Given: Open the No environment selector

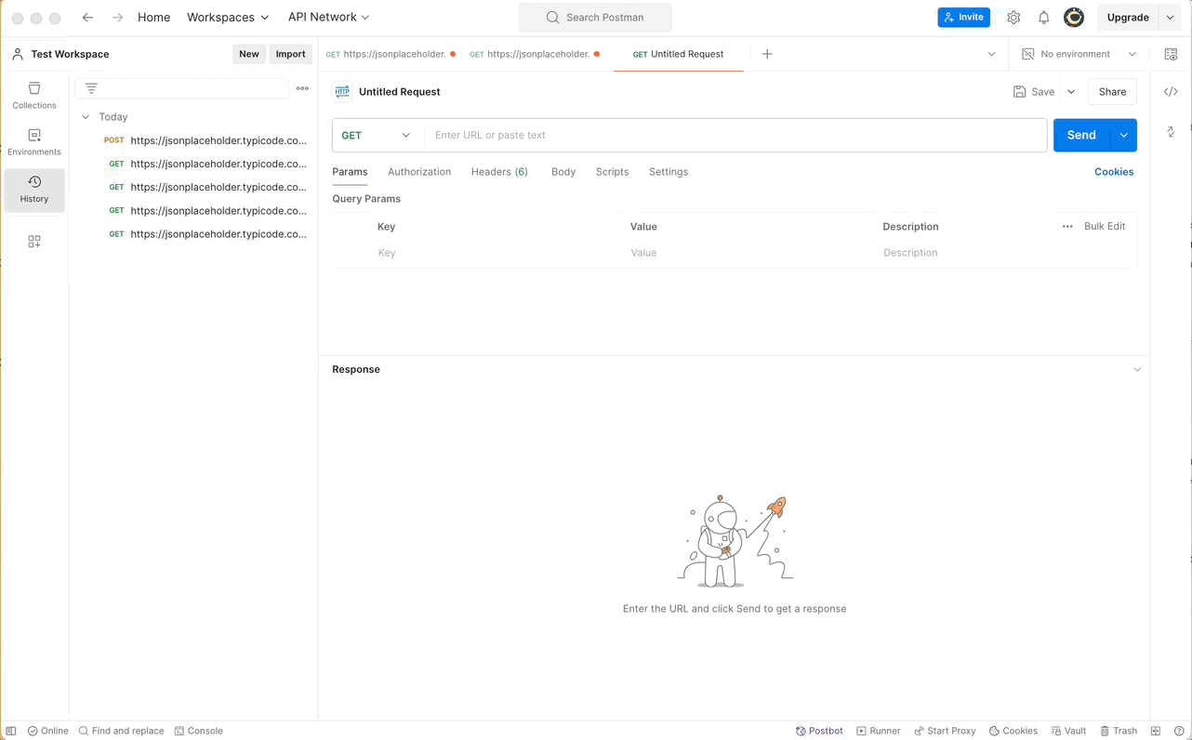Looking at the screenshot, I should tap(1079, 54).
